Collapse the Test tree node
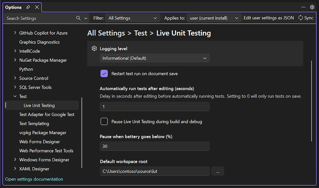319x188 pixels. pos(15,97)
